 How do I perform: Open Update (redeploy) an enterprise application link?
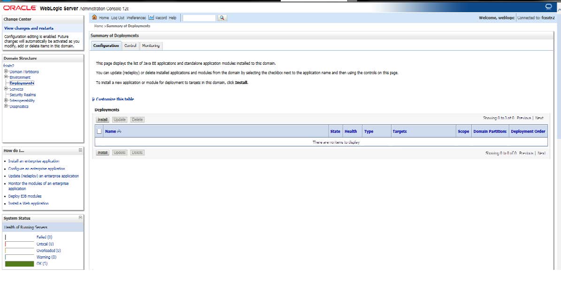coord(44,176)
